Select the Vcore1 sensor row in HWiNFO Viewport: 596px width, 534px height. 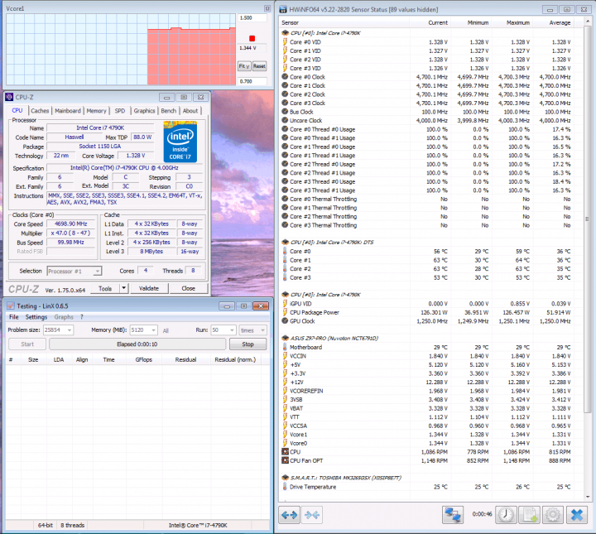[426, 435]
